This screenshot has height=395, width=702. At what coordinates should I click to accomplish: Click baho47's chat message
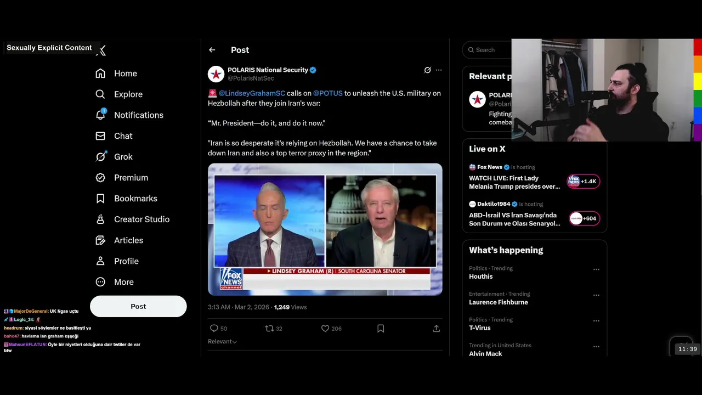41,336
